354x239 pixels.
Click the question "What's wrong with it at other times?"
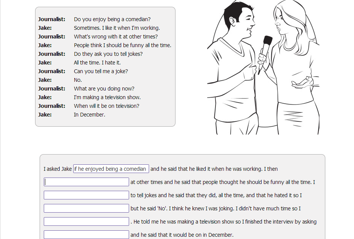(115, 37)
